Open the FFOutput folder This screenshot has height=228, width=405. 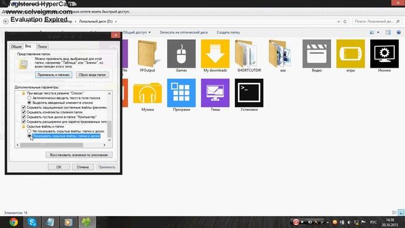click(147, 55)
